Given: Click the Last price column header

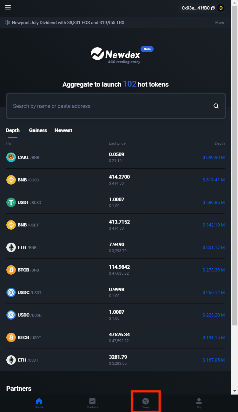Looking at the screenshot, I should point(117,143).
